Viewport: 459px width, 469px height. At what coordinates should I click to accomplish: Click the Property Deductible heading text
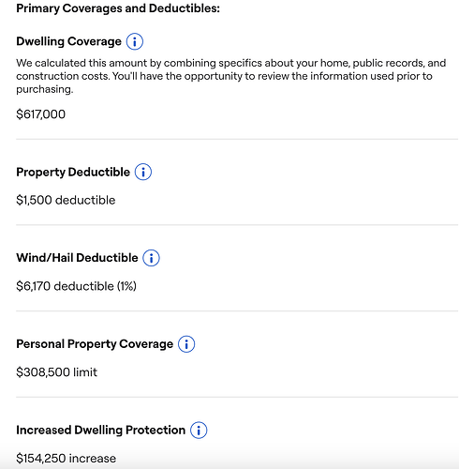(x=73, y=172)
